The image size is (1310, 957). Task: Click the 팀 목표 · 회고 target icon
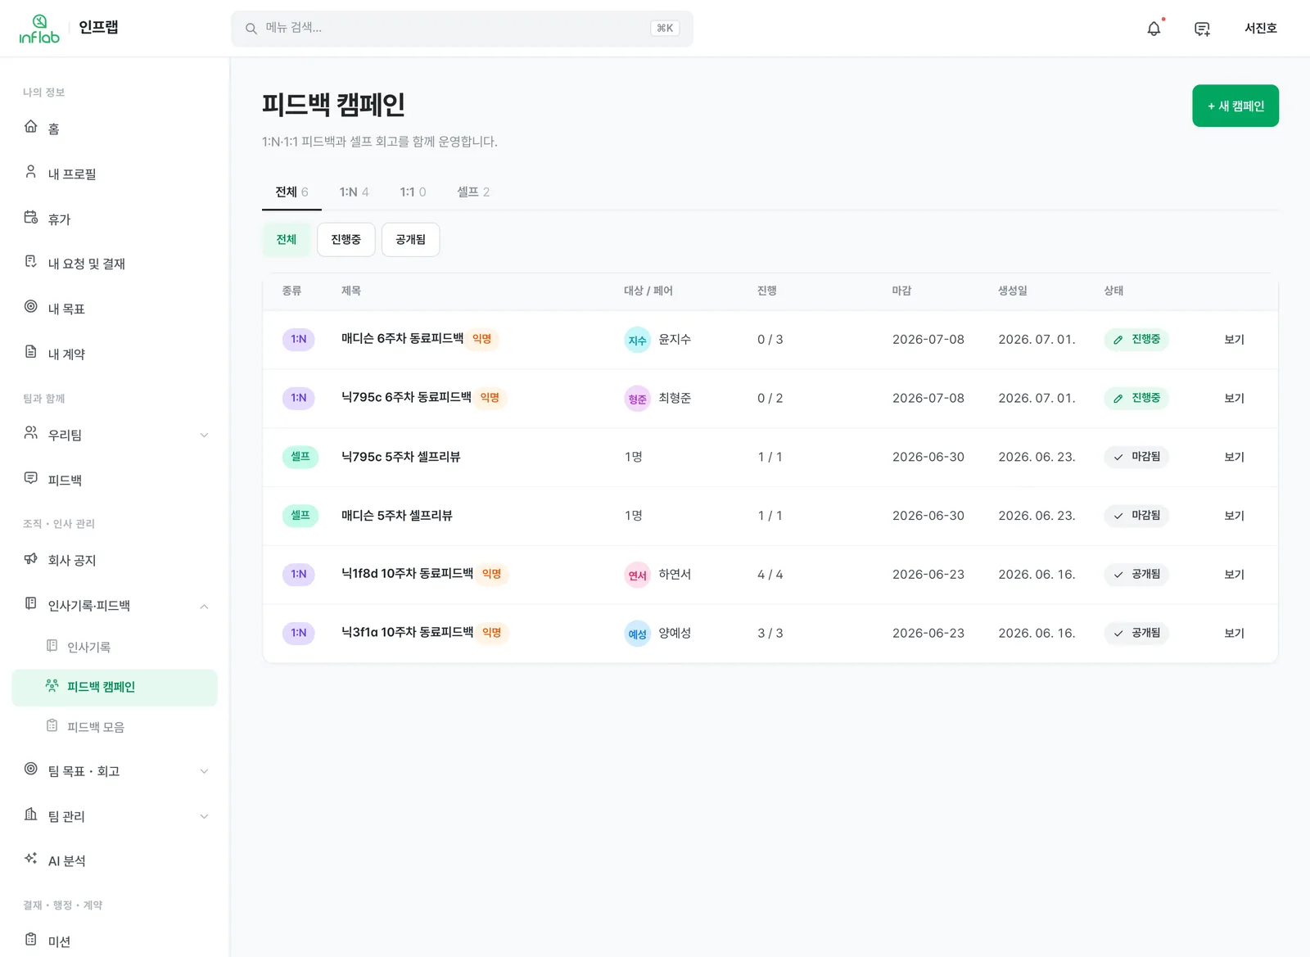tap(31, 769)
